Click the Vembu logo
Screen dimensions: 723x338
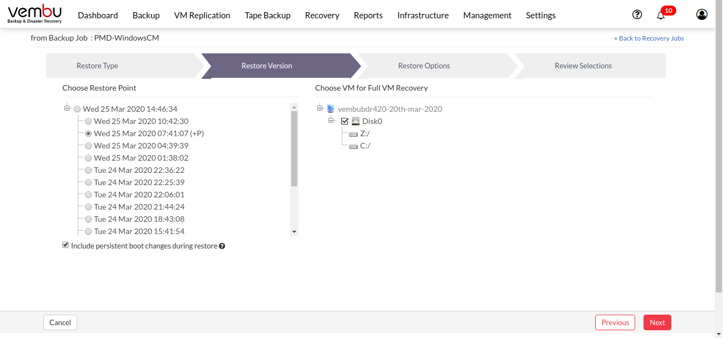point(35,14)
